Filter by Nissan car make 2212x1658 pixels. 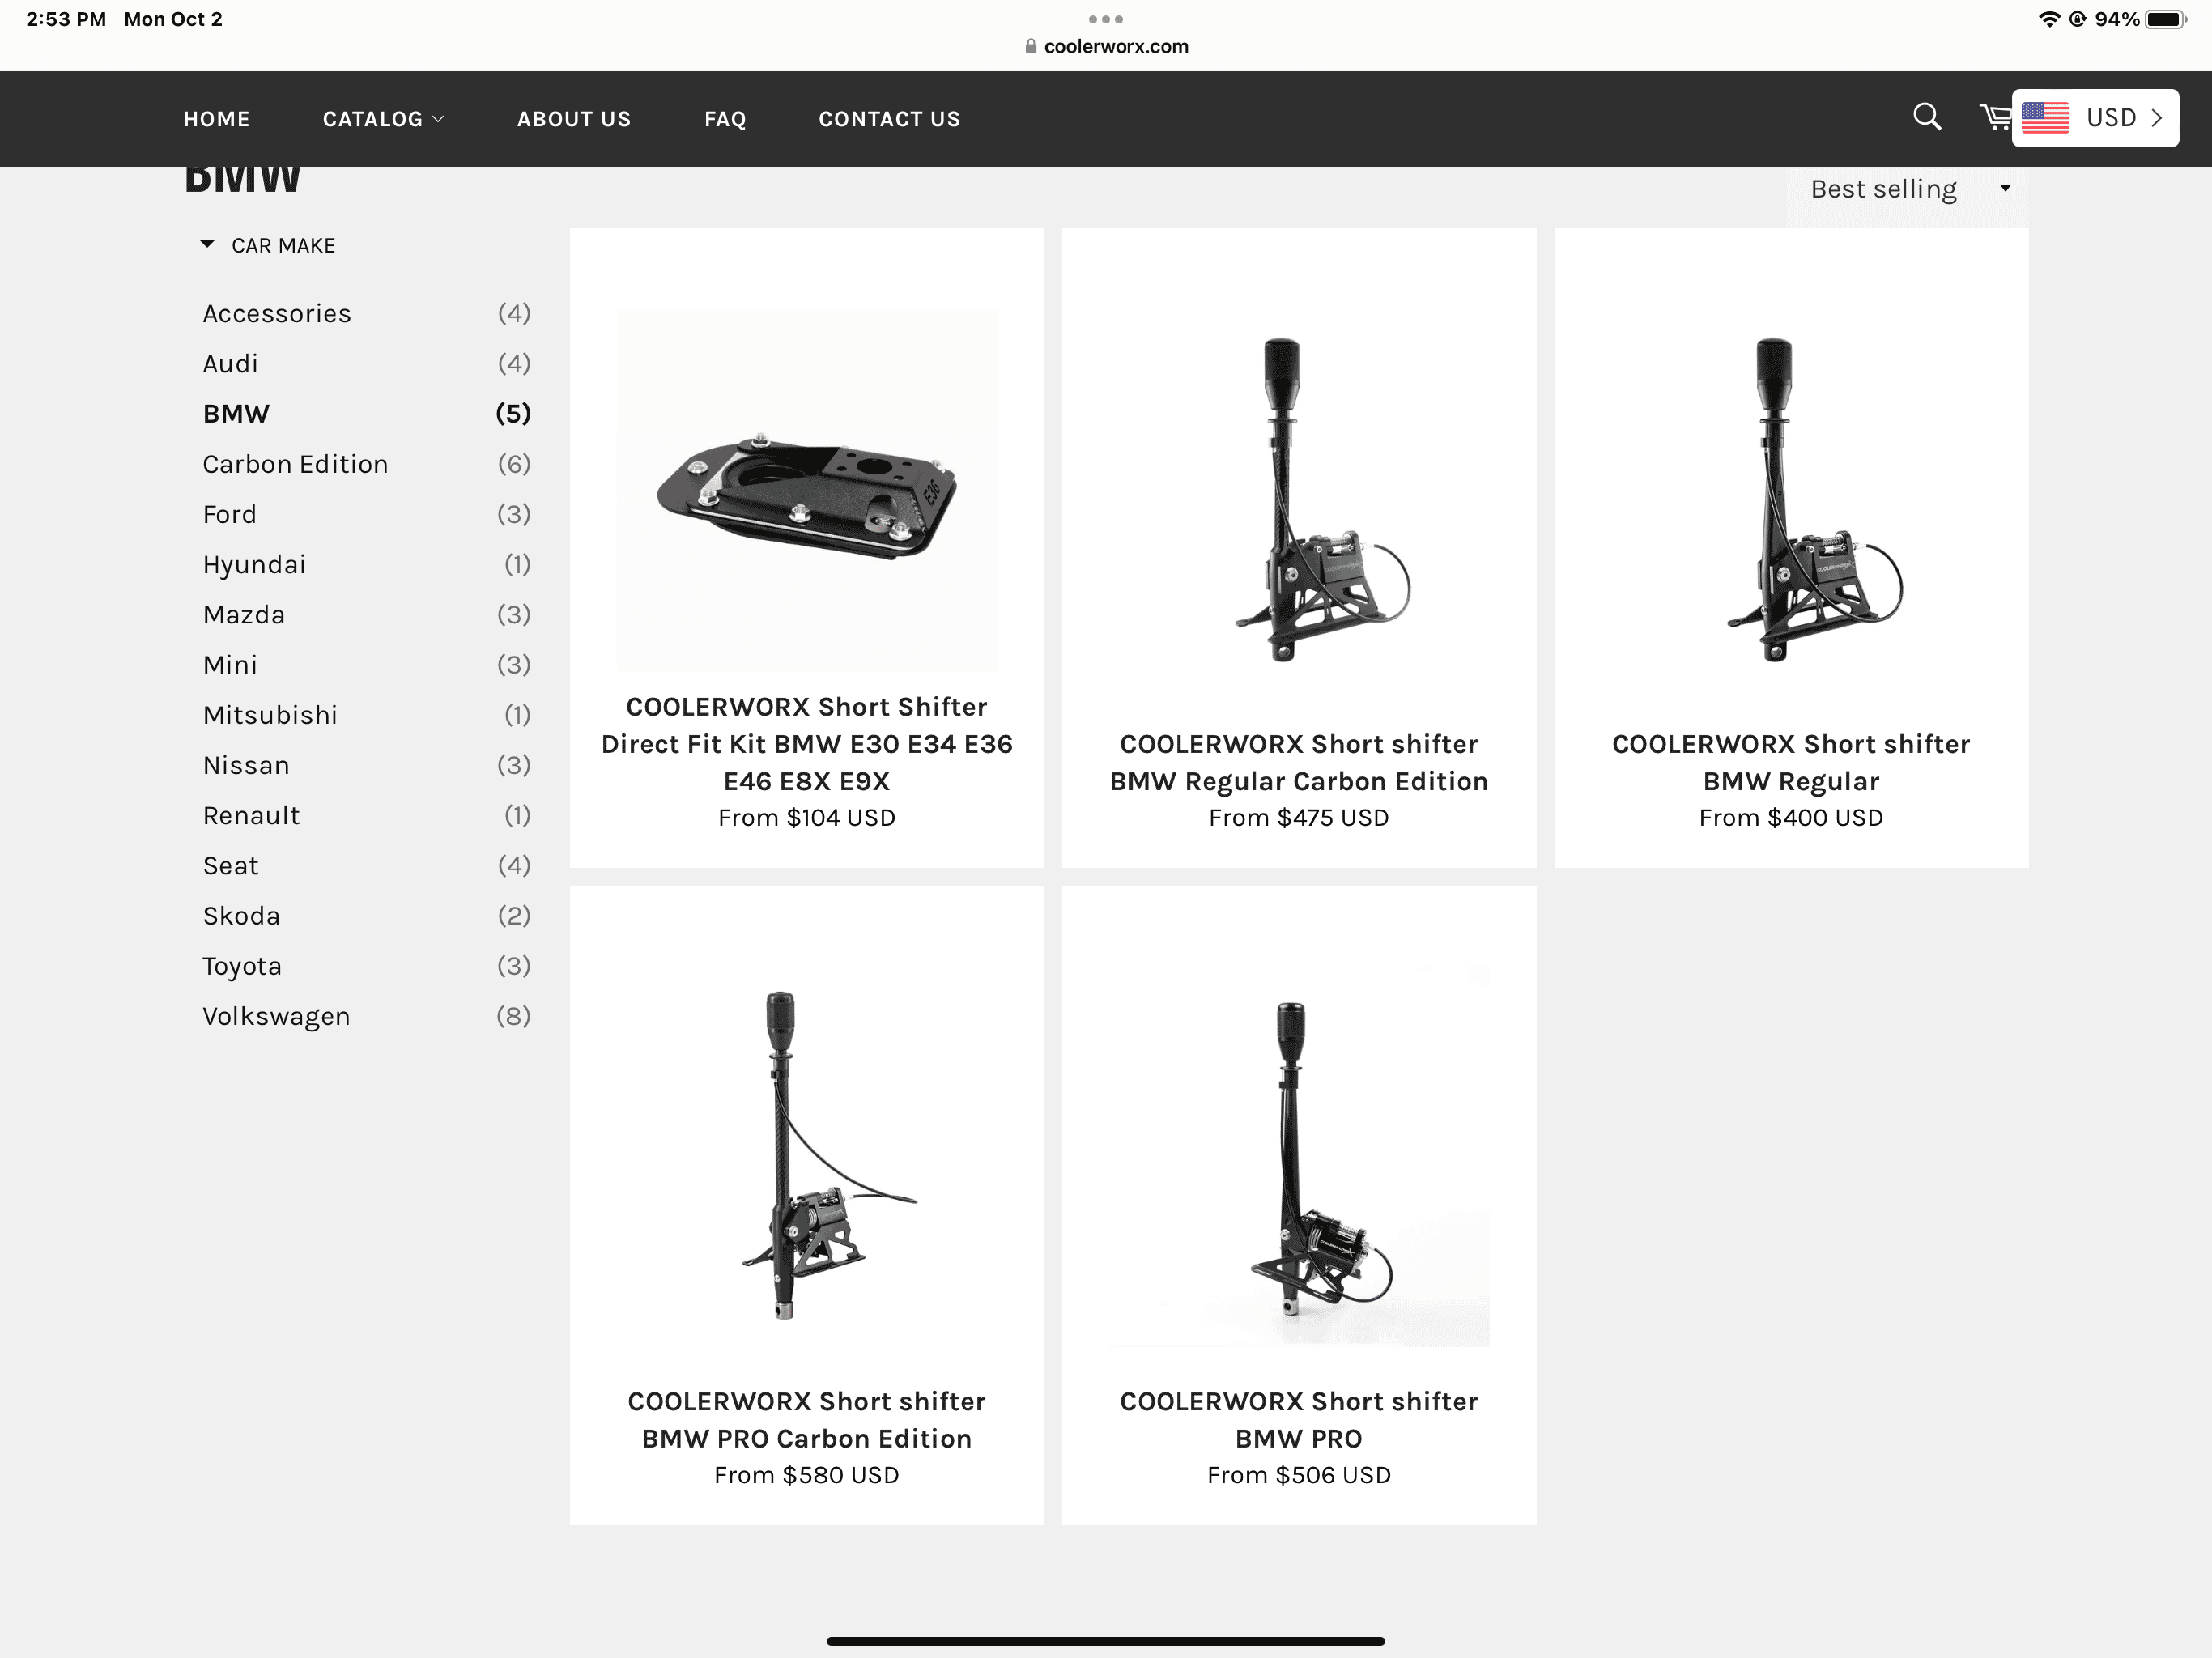[367, 765]
